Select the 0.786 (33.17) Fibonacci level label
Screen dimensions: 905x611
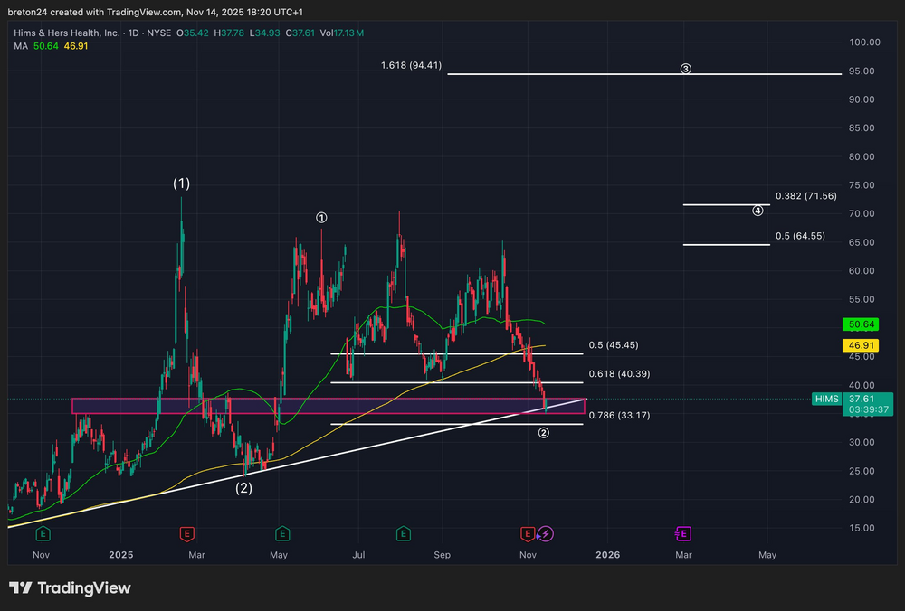pyautogui.click(x=619, y=415)
